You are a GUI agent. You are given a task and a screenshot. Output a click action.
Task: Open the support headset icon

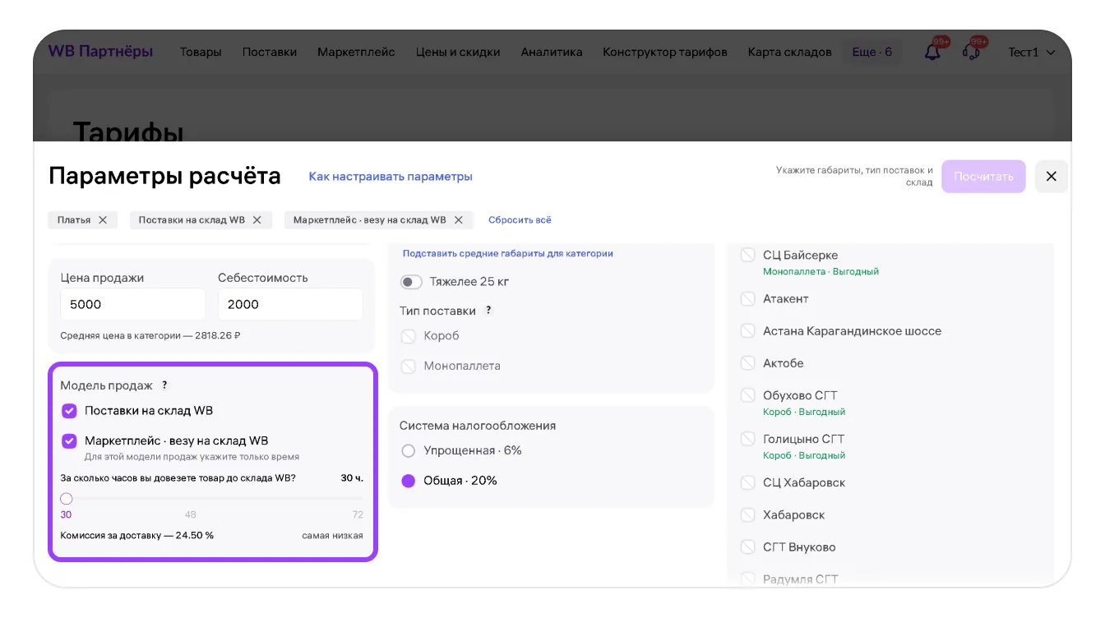pyautogui.click(x=971, y=52)
